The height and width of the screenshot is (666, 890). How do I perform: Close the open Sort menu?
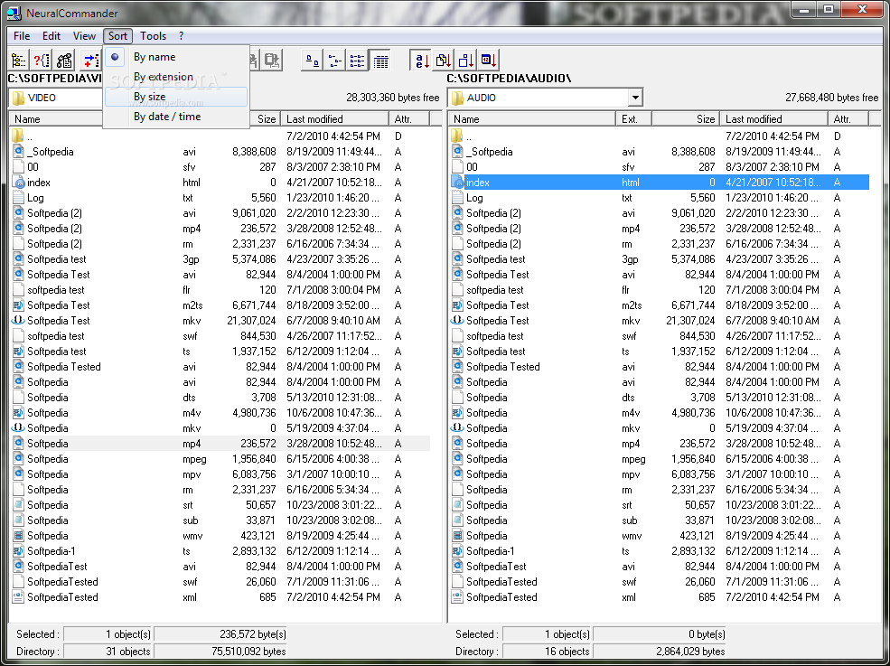tap(117, 36)
